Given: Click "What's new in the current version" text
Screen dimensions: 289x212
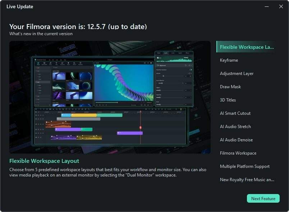Looking at the screenshot, I should click(x=41, y=34).
